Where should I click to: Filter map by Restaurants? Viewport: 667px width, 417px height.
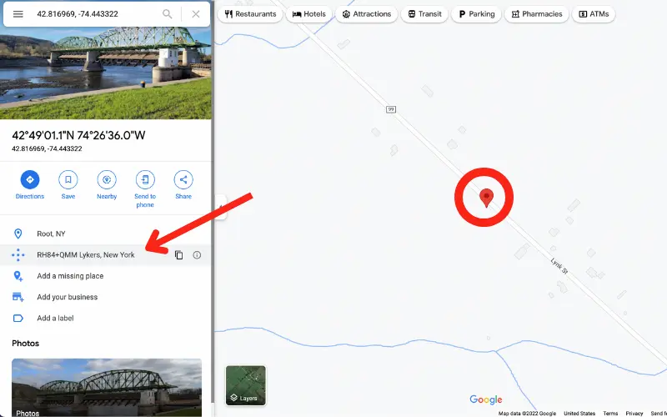click(x=250, y=14)
